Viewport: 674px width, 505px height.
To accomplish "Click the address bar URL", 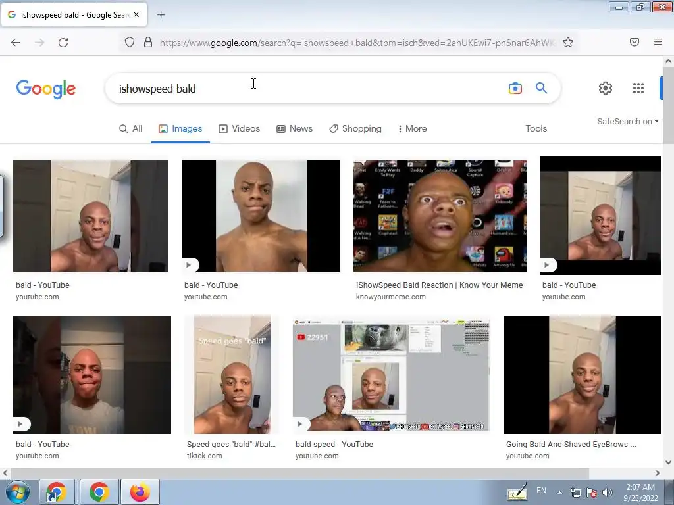I will click(x=357, y=43).
